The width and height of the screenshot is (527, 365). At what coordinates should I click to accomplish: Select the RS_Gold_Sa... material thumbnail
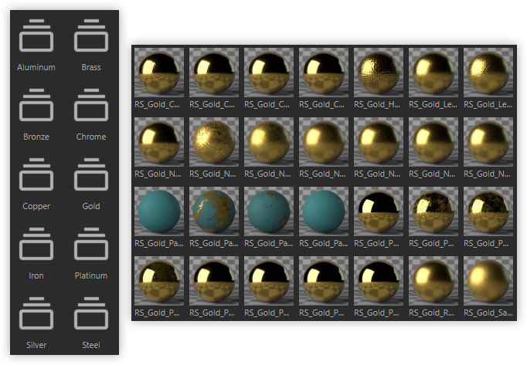click(488, 281)
